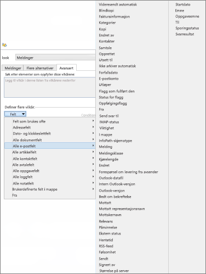Expand Alle loggfelt submenu
Image resolution: width=206 pixels, height=274 pixels.
(50, 177)
